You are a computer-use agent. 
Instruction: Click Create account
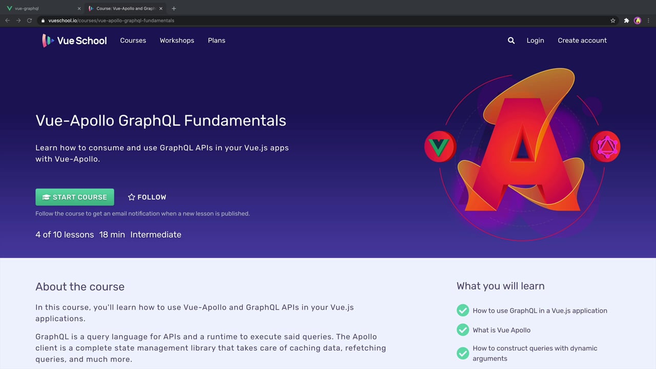coord(582,40)
